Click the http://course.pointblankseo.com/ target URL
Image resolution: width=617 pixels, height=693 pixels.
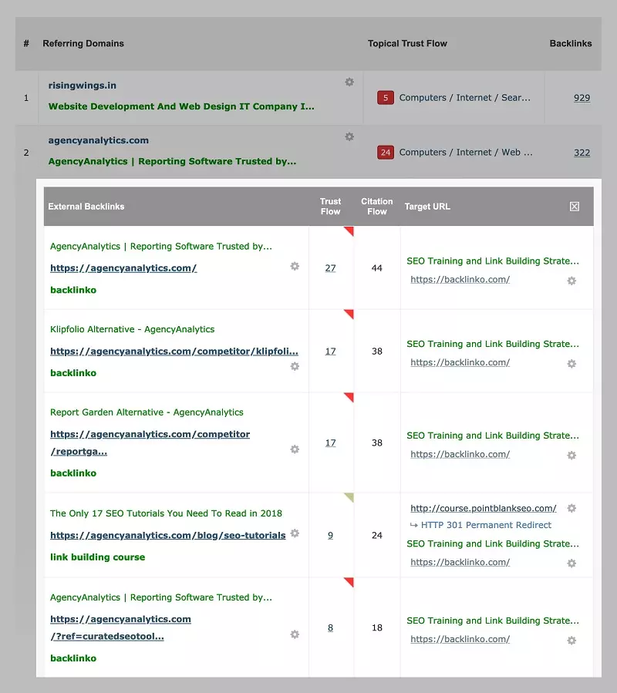point(484,508)
